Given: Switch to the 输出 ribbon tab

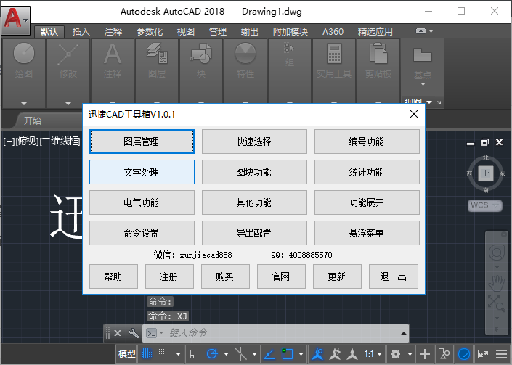Looking at the screenshot, I should point(250,32).
